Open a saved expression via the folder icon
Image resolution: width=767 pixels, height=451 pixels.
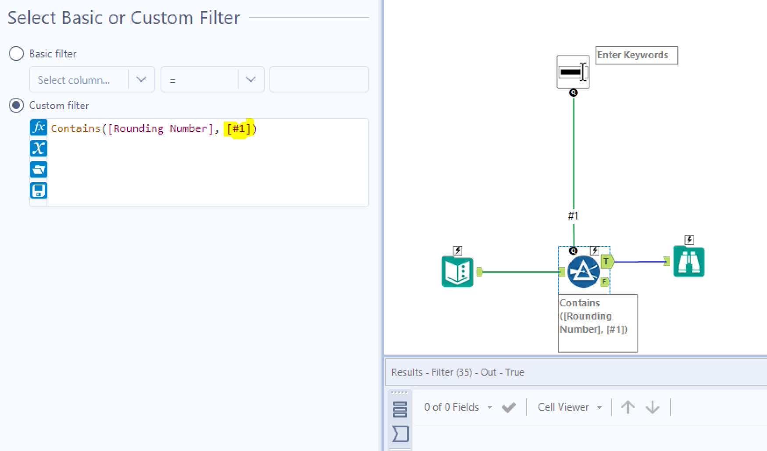click(x=38, y=169)
